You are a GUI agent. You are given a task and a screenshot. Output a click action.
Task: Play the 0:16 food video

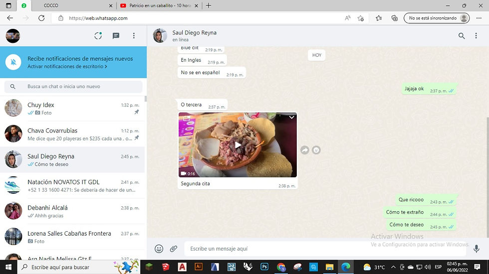click(x=238, y=145)
